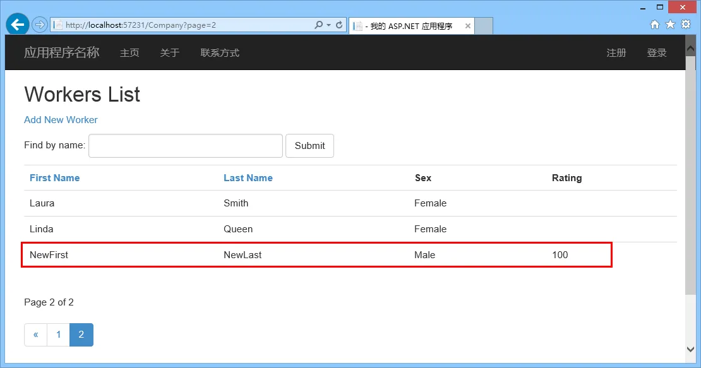Open the browser Tools gear icon
The height and width of the screenshot is (368, 701).
click(x=686, y=25)
